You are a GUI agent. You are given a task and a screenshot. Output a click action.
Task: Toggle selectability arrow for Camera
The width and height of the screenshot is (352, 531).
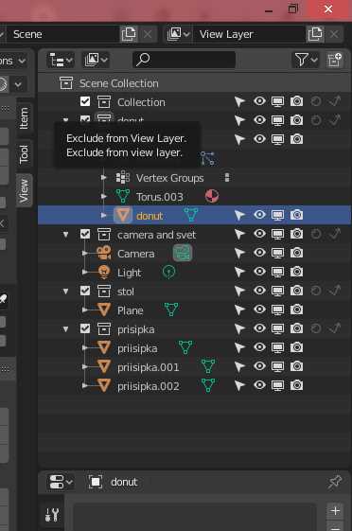[x=239, y=253]
